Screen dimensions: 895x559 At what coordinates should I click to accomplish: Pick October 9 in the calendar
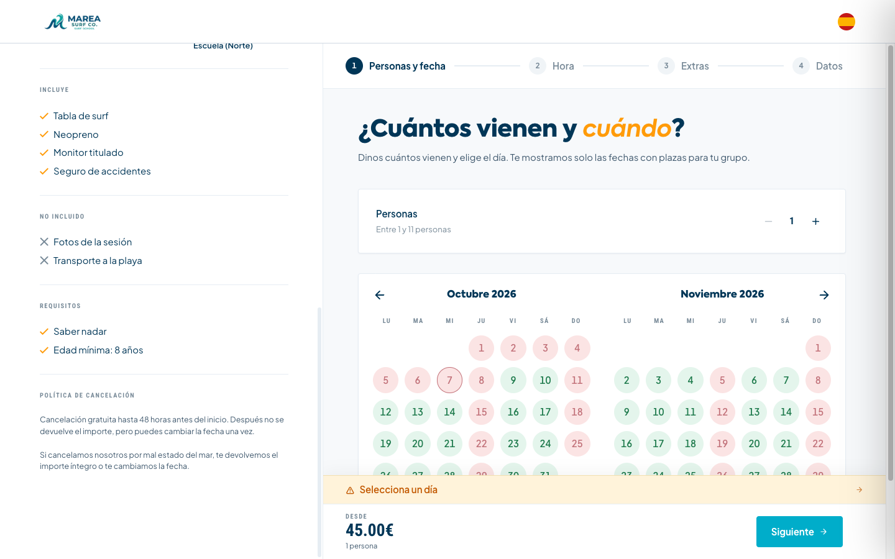coord(513,380)
